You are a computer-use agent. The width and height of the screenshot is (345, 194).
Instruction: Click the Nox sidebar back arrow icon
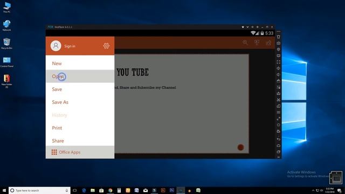[279, 139]
